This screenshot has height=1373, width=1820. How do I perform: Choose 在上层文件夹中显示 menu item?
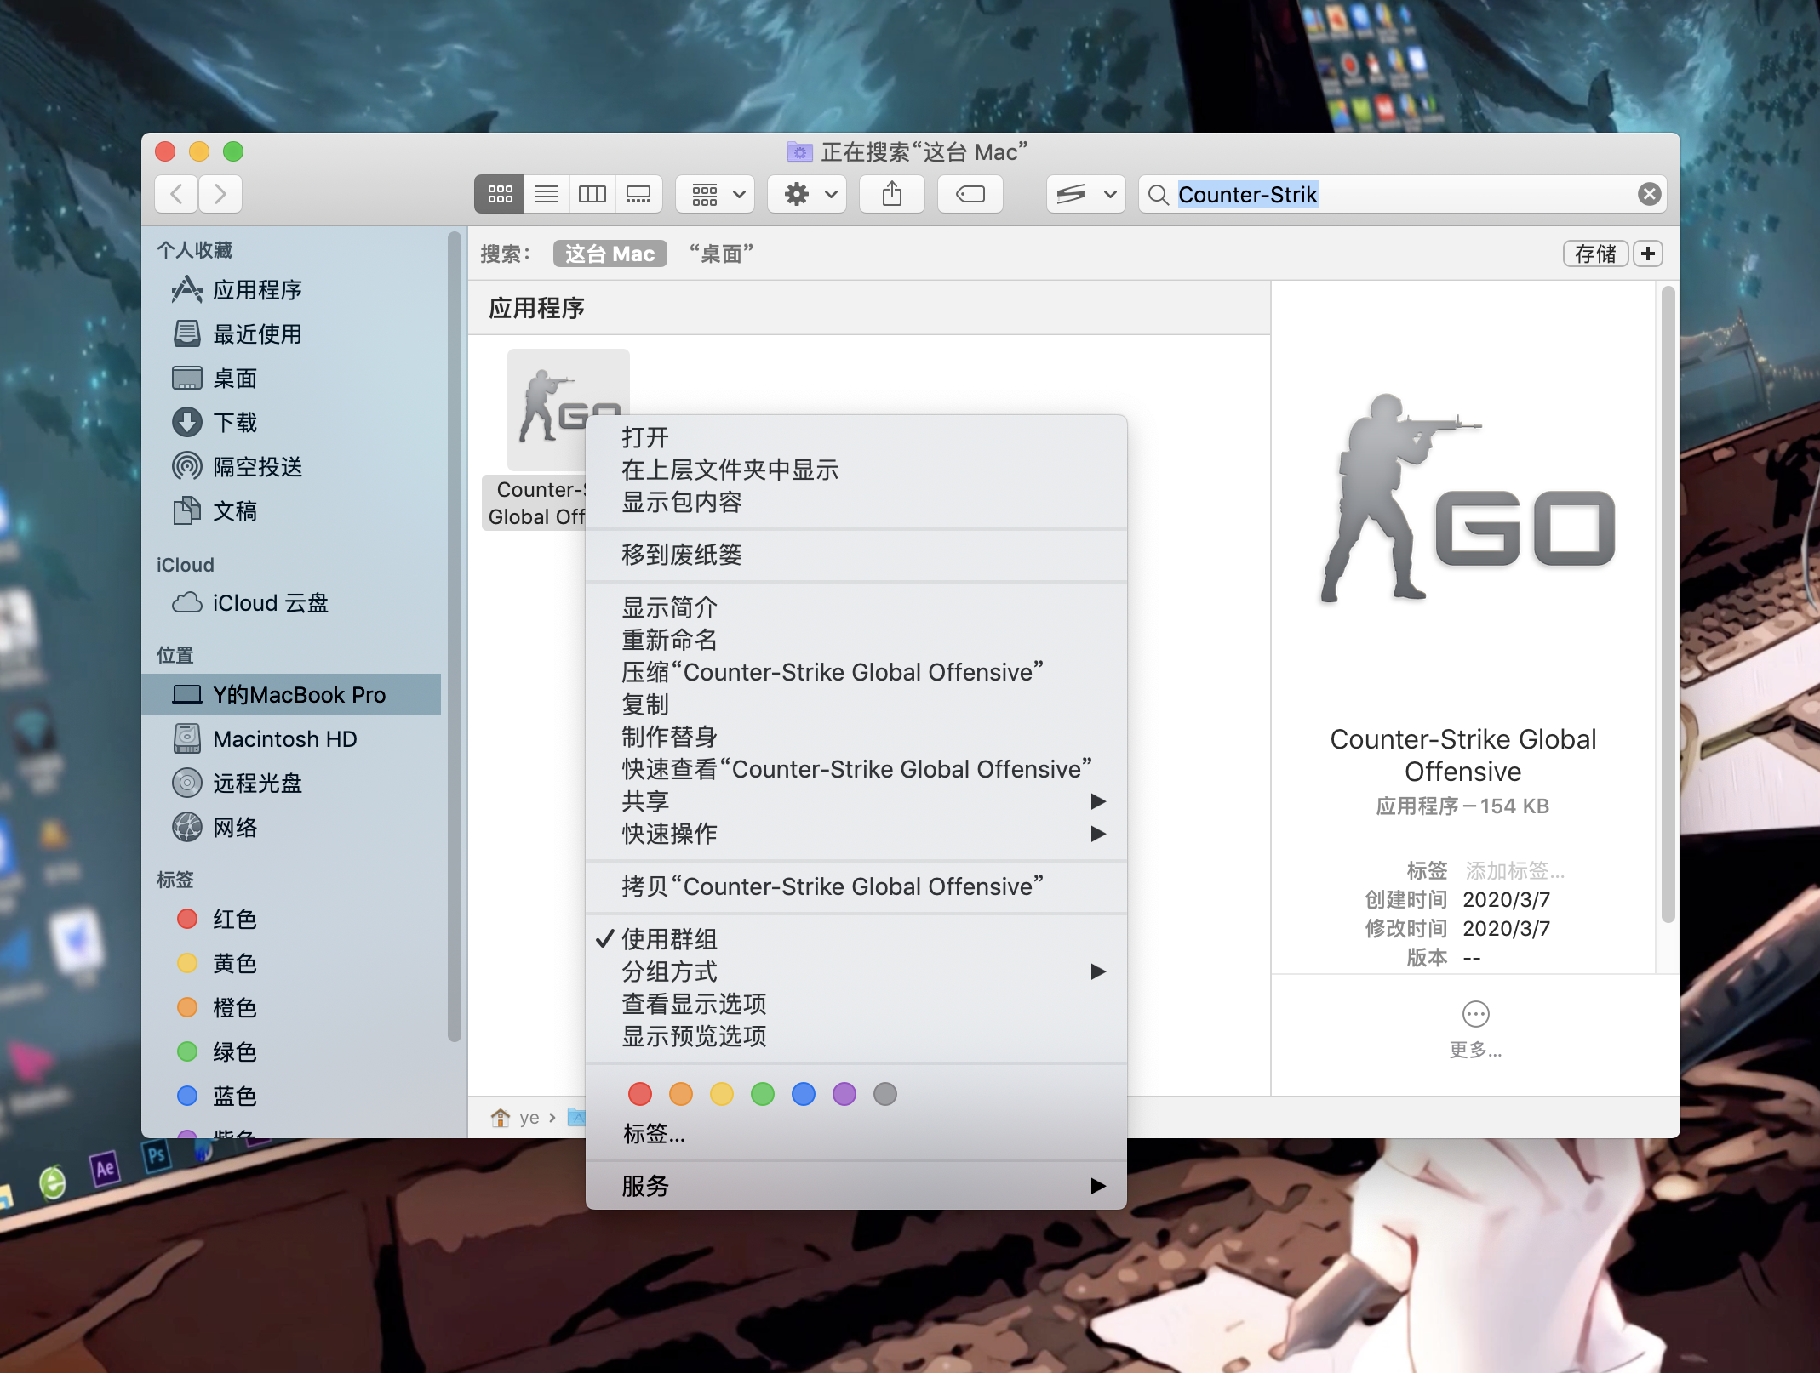[x=856, y=470]
